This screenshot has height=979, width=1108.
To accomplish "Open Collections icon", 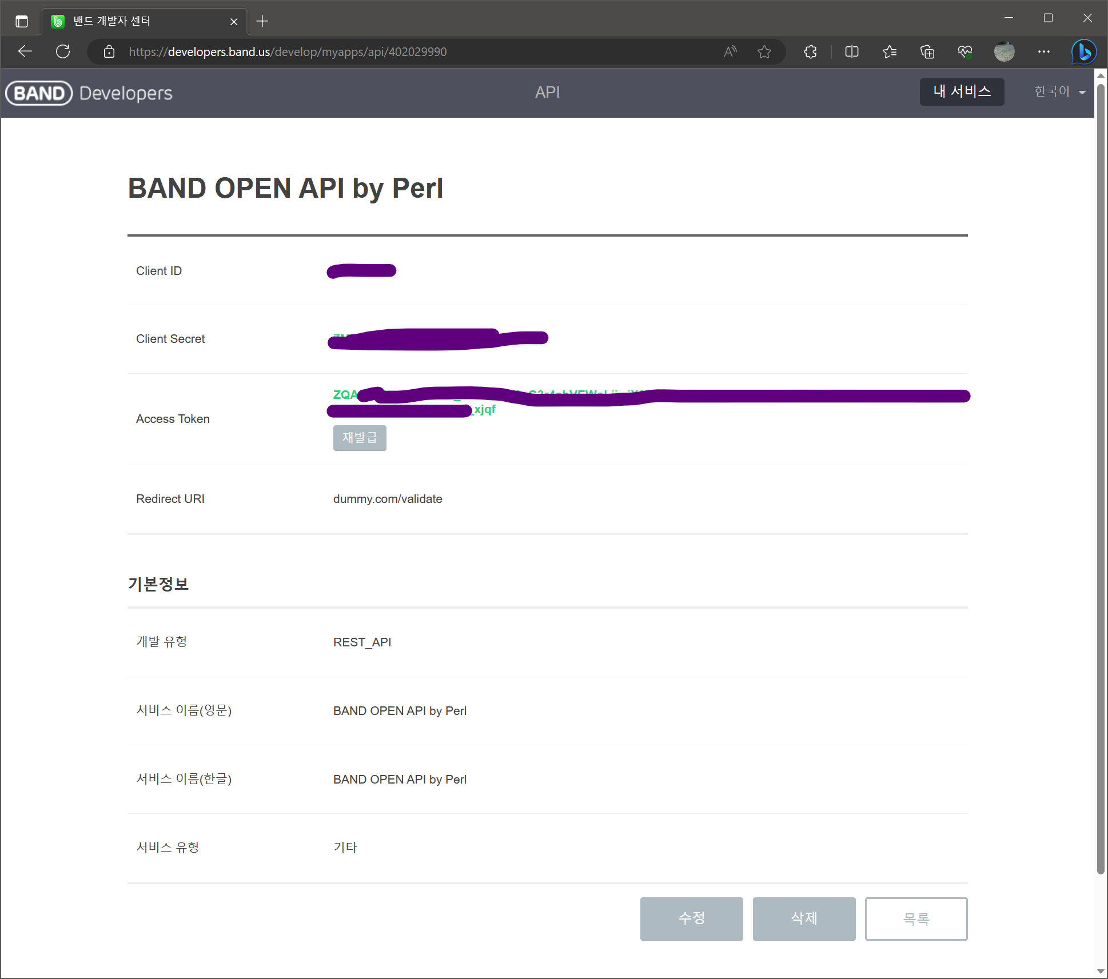I will [927, 52].
